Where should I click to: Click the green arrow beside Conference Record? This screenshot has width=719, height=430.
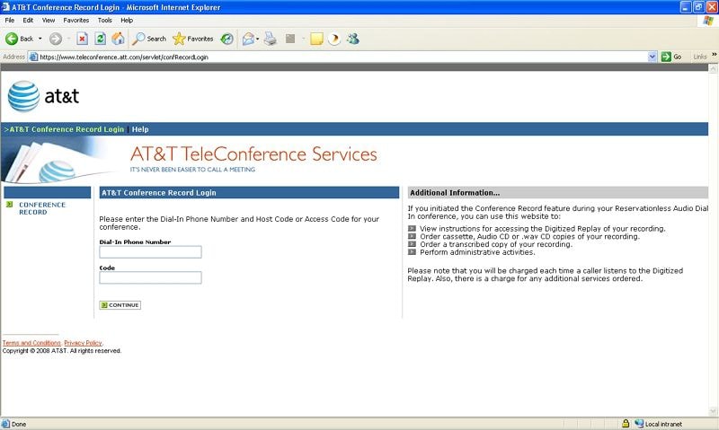pyautogui.click(x=9, y=205)
